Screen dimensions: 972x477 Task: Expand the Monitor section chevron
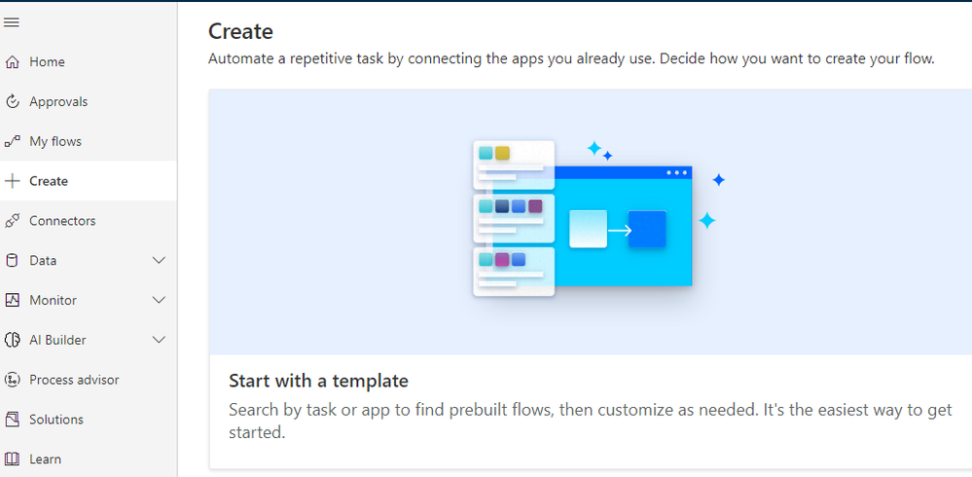[x=160, y=301]
